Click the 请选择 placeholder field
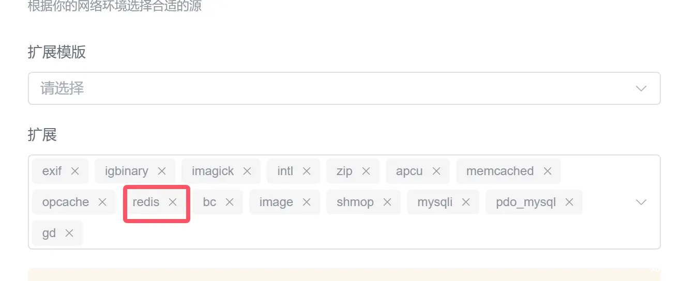Viewport: 695px width, 281px height. pos(344,88)
